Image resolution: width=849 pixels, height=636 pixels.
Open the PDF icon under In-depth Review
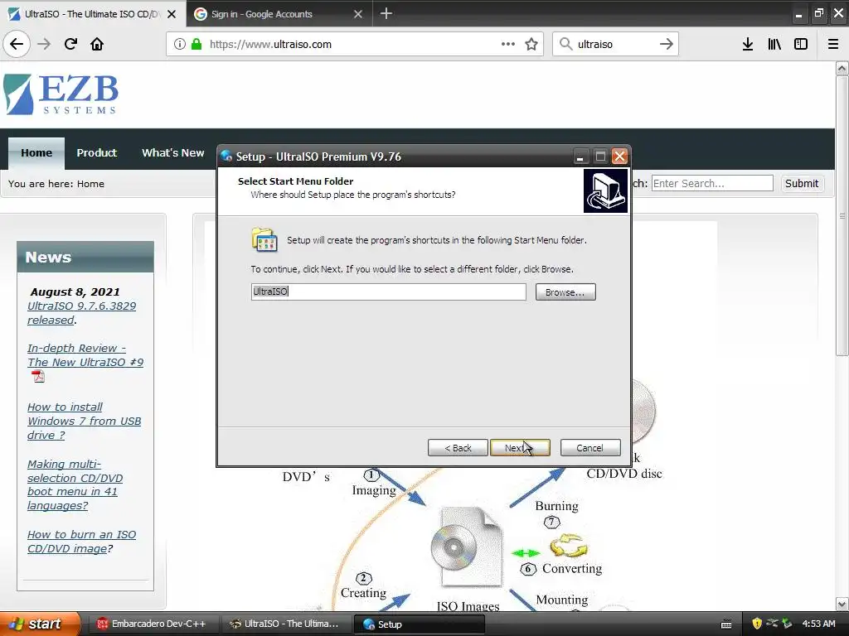(x=38, y=376)
